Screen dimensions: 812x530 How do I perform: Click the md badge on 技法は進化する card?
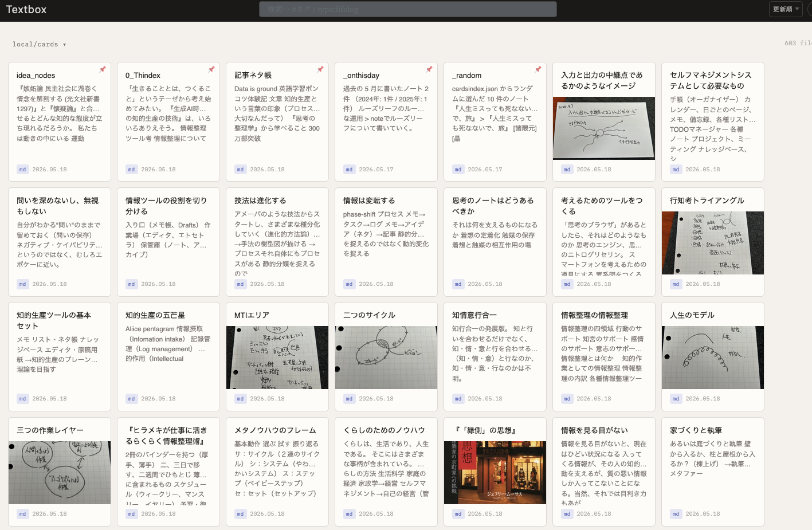click(x=240, y=284)
